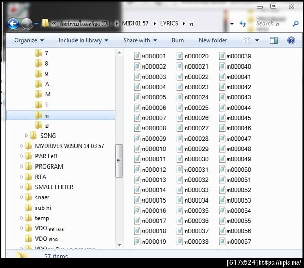
Task: Click file name ท000022
Action: (197, 77)
